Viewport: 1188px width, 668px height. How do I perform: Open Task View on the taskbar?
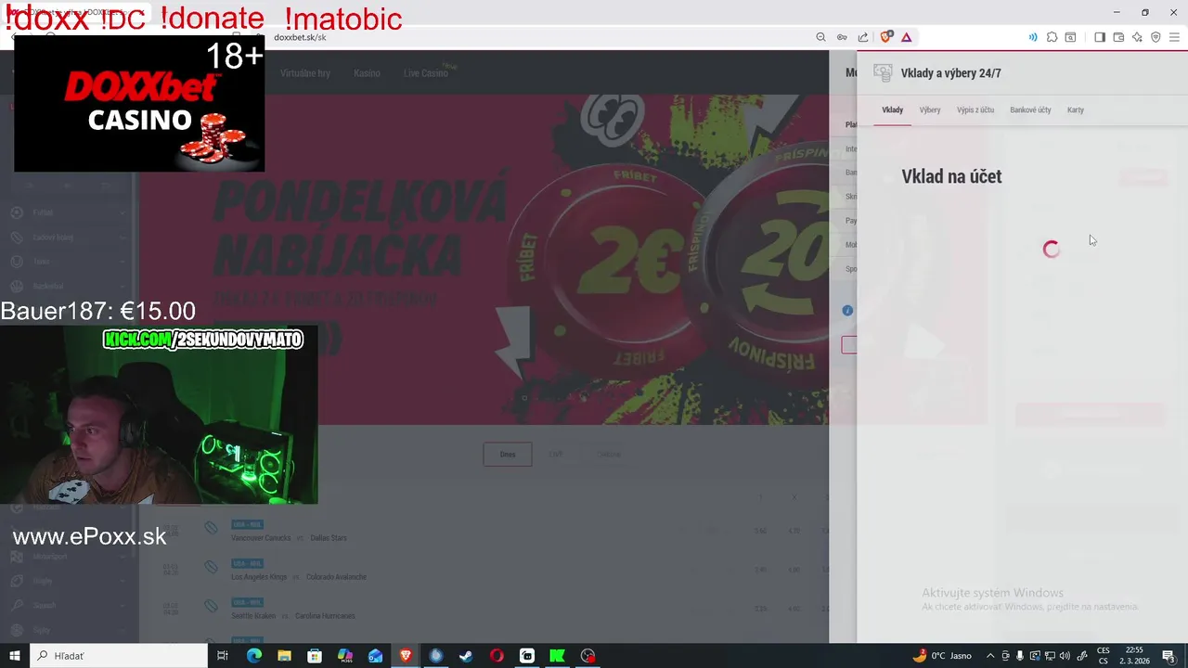pyautogui.click(x=223, y=656)
